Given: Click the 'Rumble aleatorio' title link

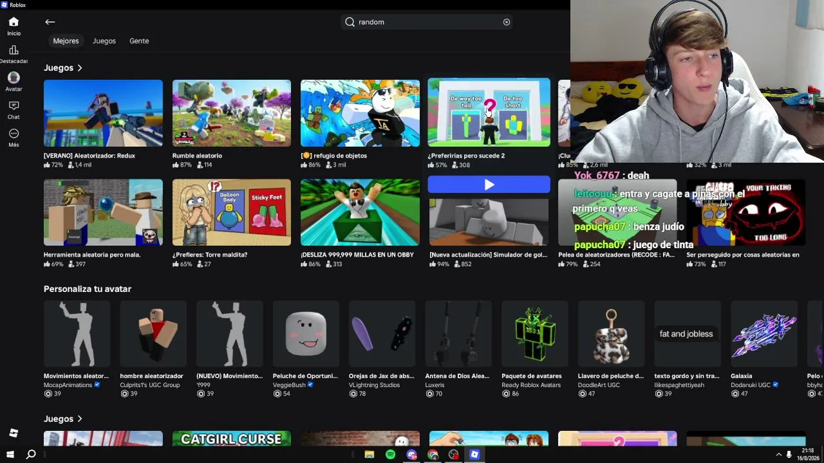Looking at the screenshot, I should point(197,156).
